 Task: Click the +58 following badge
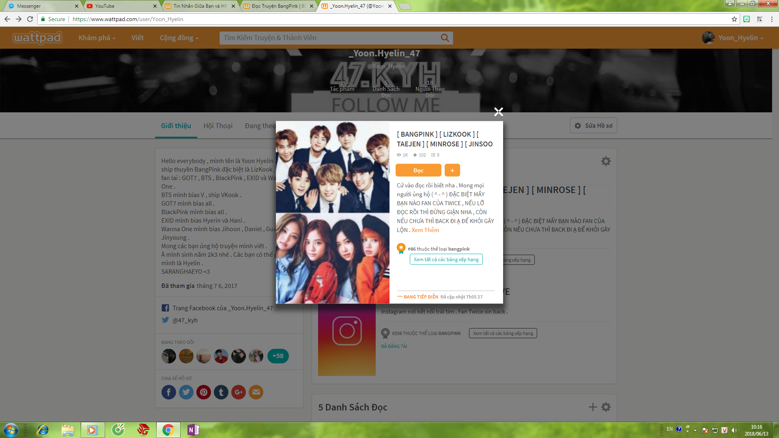point(278,356)
